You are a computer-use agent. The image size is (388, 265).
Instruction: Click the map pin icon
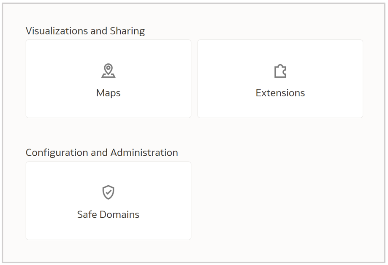pos(109,71)
